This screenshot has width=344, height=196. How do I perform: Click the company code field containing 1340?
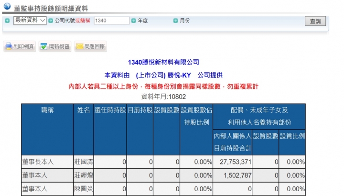coord(112,21)
